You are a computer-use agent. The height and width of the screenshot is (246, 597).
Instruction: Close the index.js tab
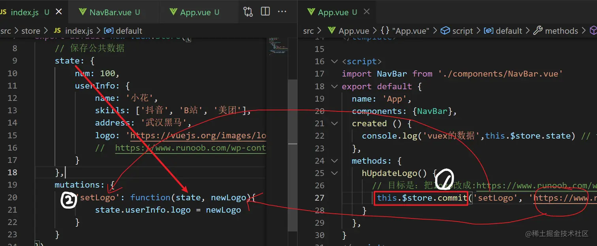point(59,12)
